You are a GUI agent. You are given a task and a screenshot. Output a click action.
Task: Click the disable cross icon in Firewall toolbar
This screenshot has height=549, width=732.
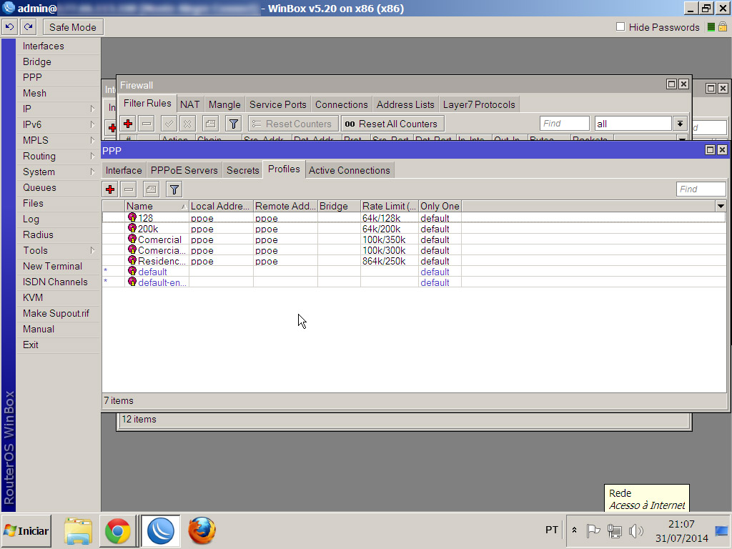(x=188, y=124)
